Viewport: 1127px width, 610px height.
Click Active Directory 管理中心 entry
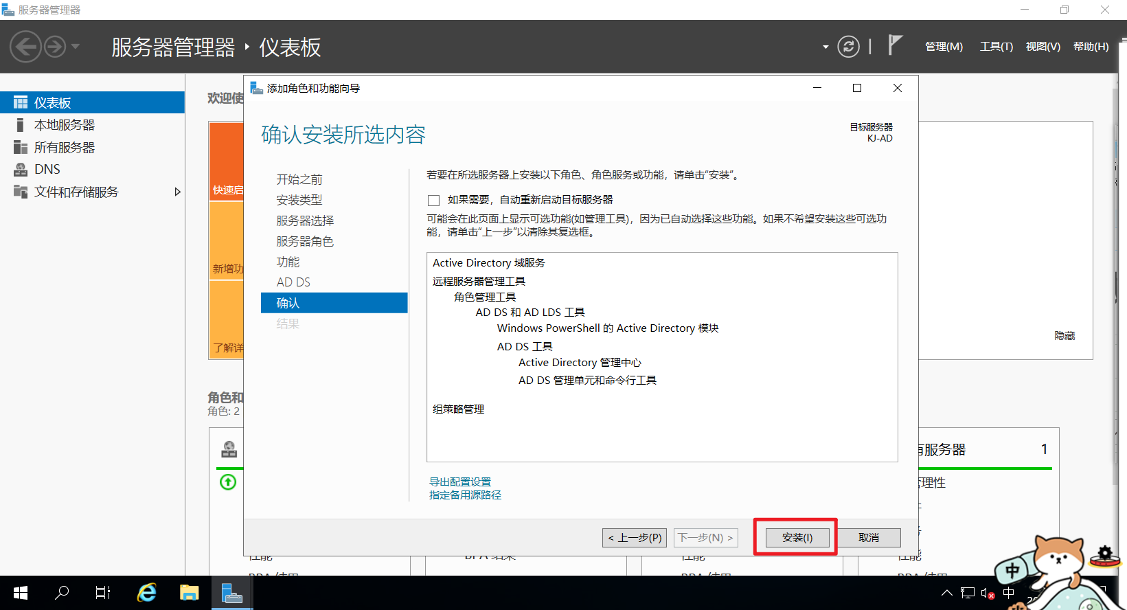click(x=580, y=363)
